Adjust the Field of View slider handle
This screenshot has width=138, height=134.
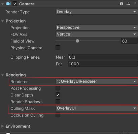(x=77, y=41)
